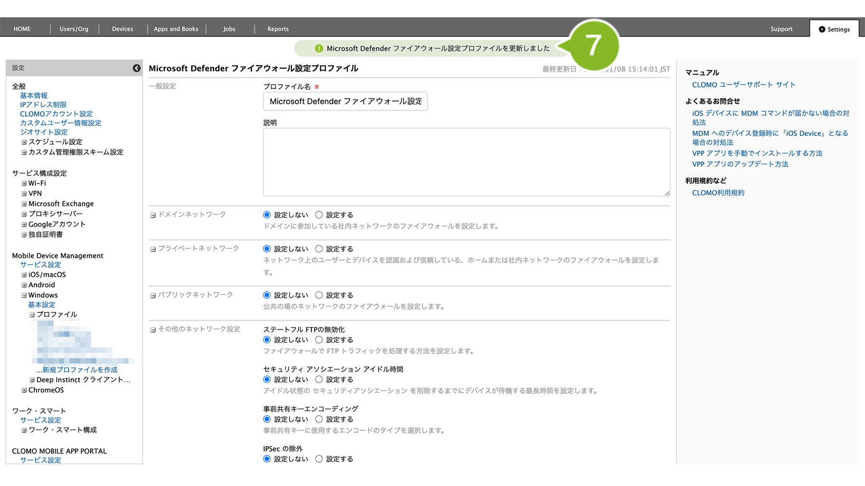
Task: Expand the VPN plus icon
Action: [24, 193]
